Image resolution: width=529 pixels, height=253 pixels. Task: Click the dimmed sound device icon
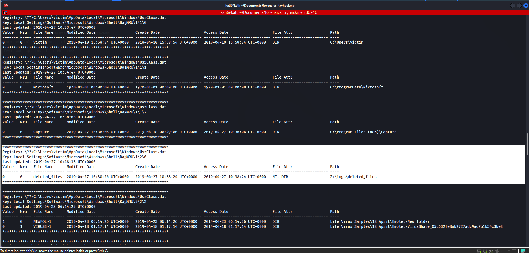[502, 251]
